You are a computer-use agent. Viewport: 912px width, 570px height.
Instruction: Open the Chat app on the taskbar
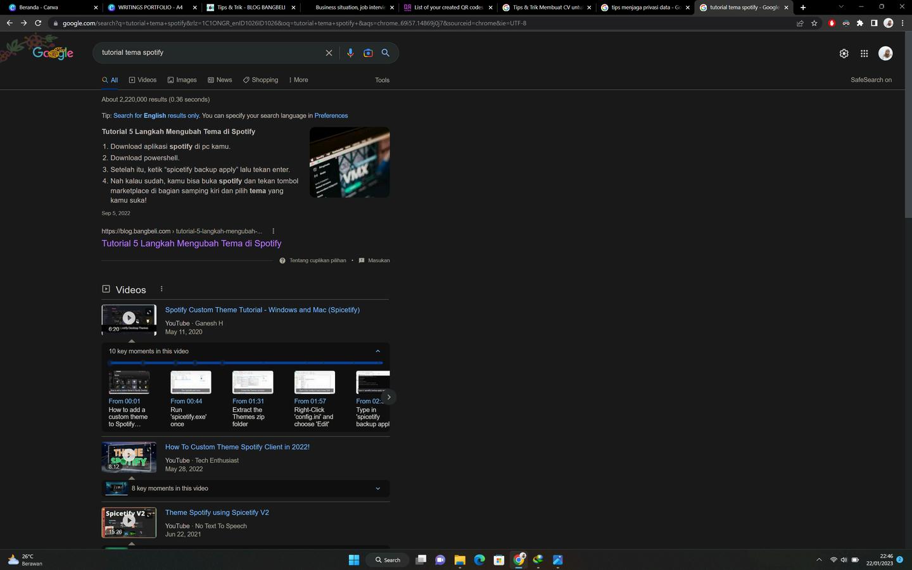pos(440,560)
